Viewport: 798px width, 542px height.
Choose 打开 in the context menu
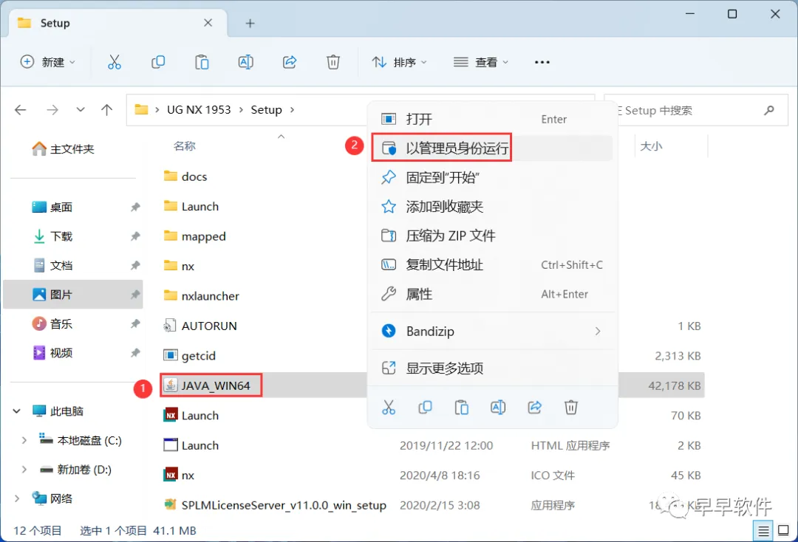[492, 119]
